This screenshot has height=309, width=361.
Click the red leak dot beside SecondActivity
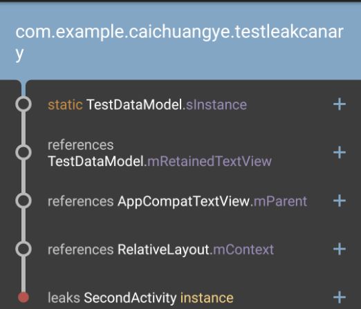point(24,297)
